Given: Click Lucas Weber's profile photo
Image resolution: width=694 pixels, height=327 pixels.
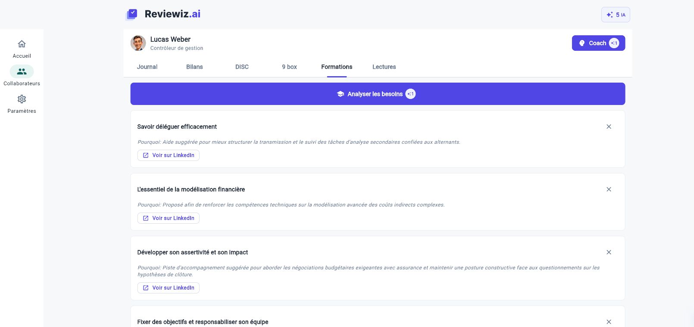Looking at the screenshot, I should [138, 43].
